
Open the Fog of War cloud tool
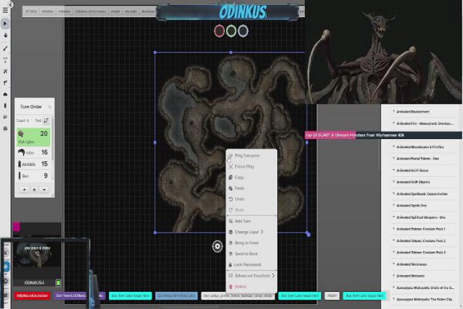point(5,94)
